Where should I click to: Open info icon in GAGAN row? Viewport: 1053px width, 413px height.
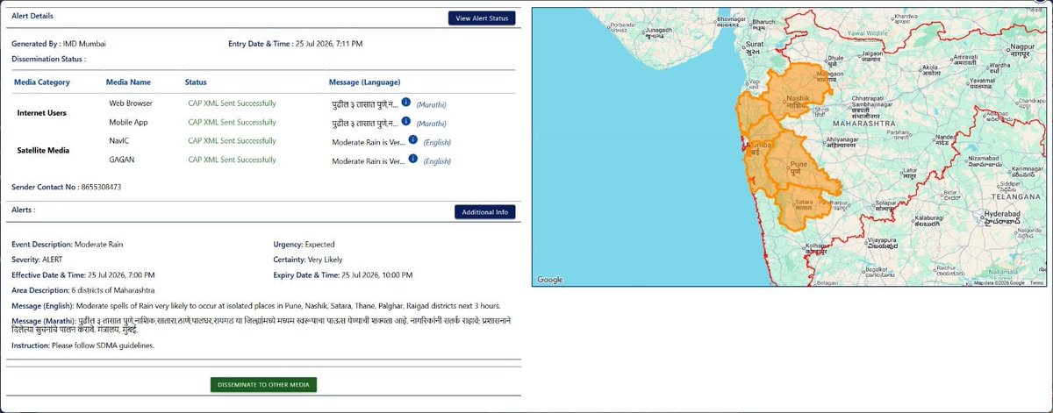[412, 160]
